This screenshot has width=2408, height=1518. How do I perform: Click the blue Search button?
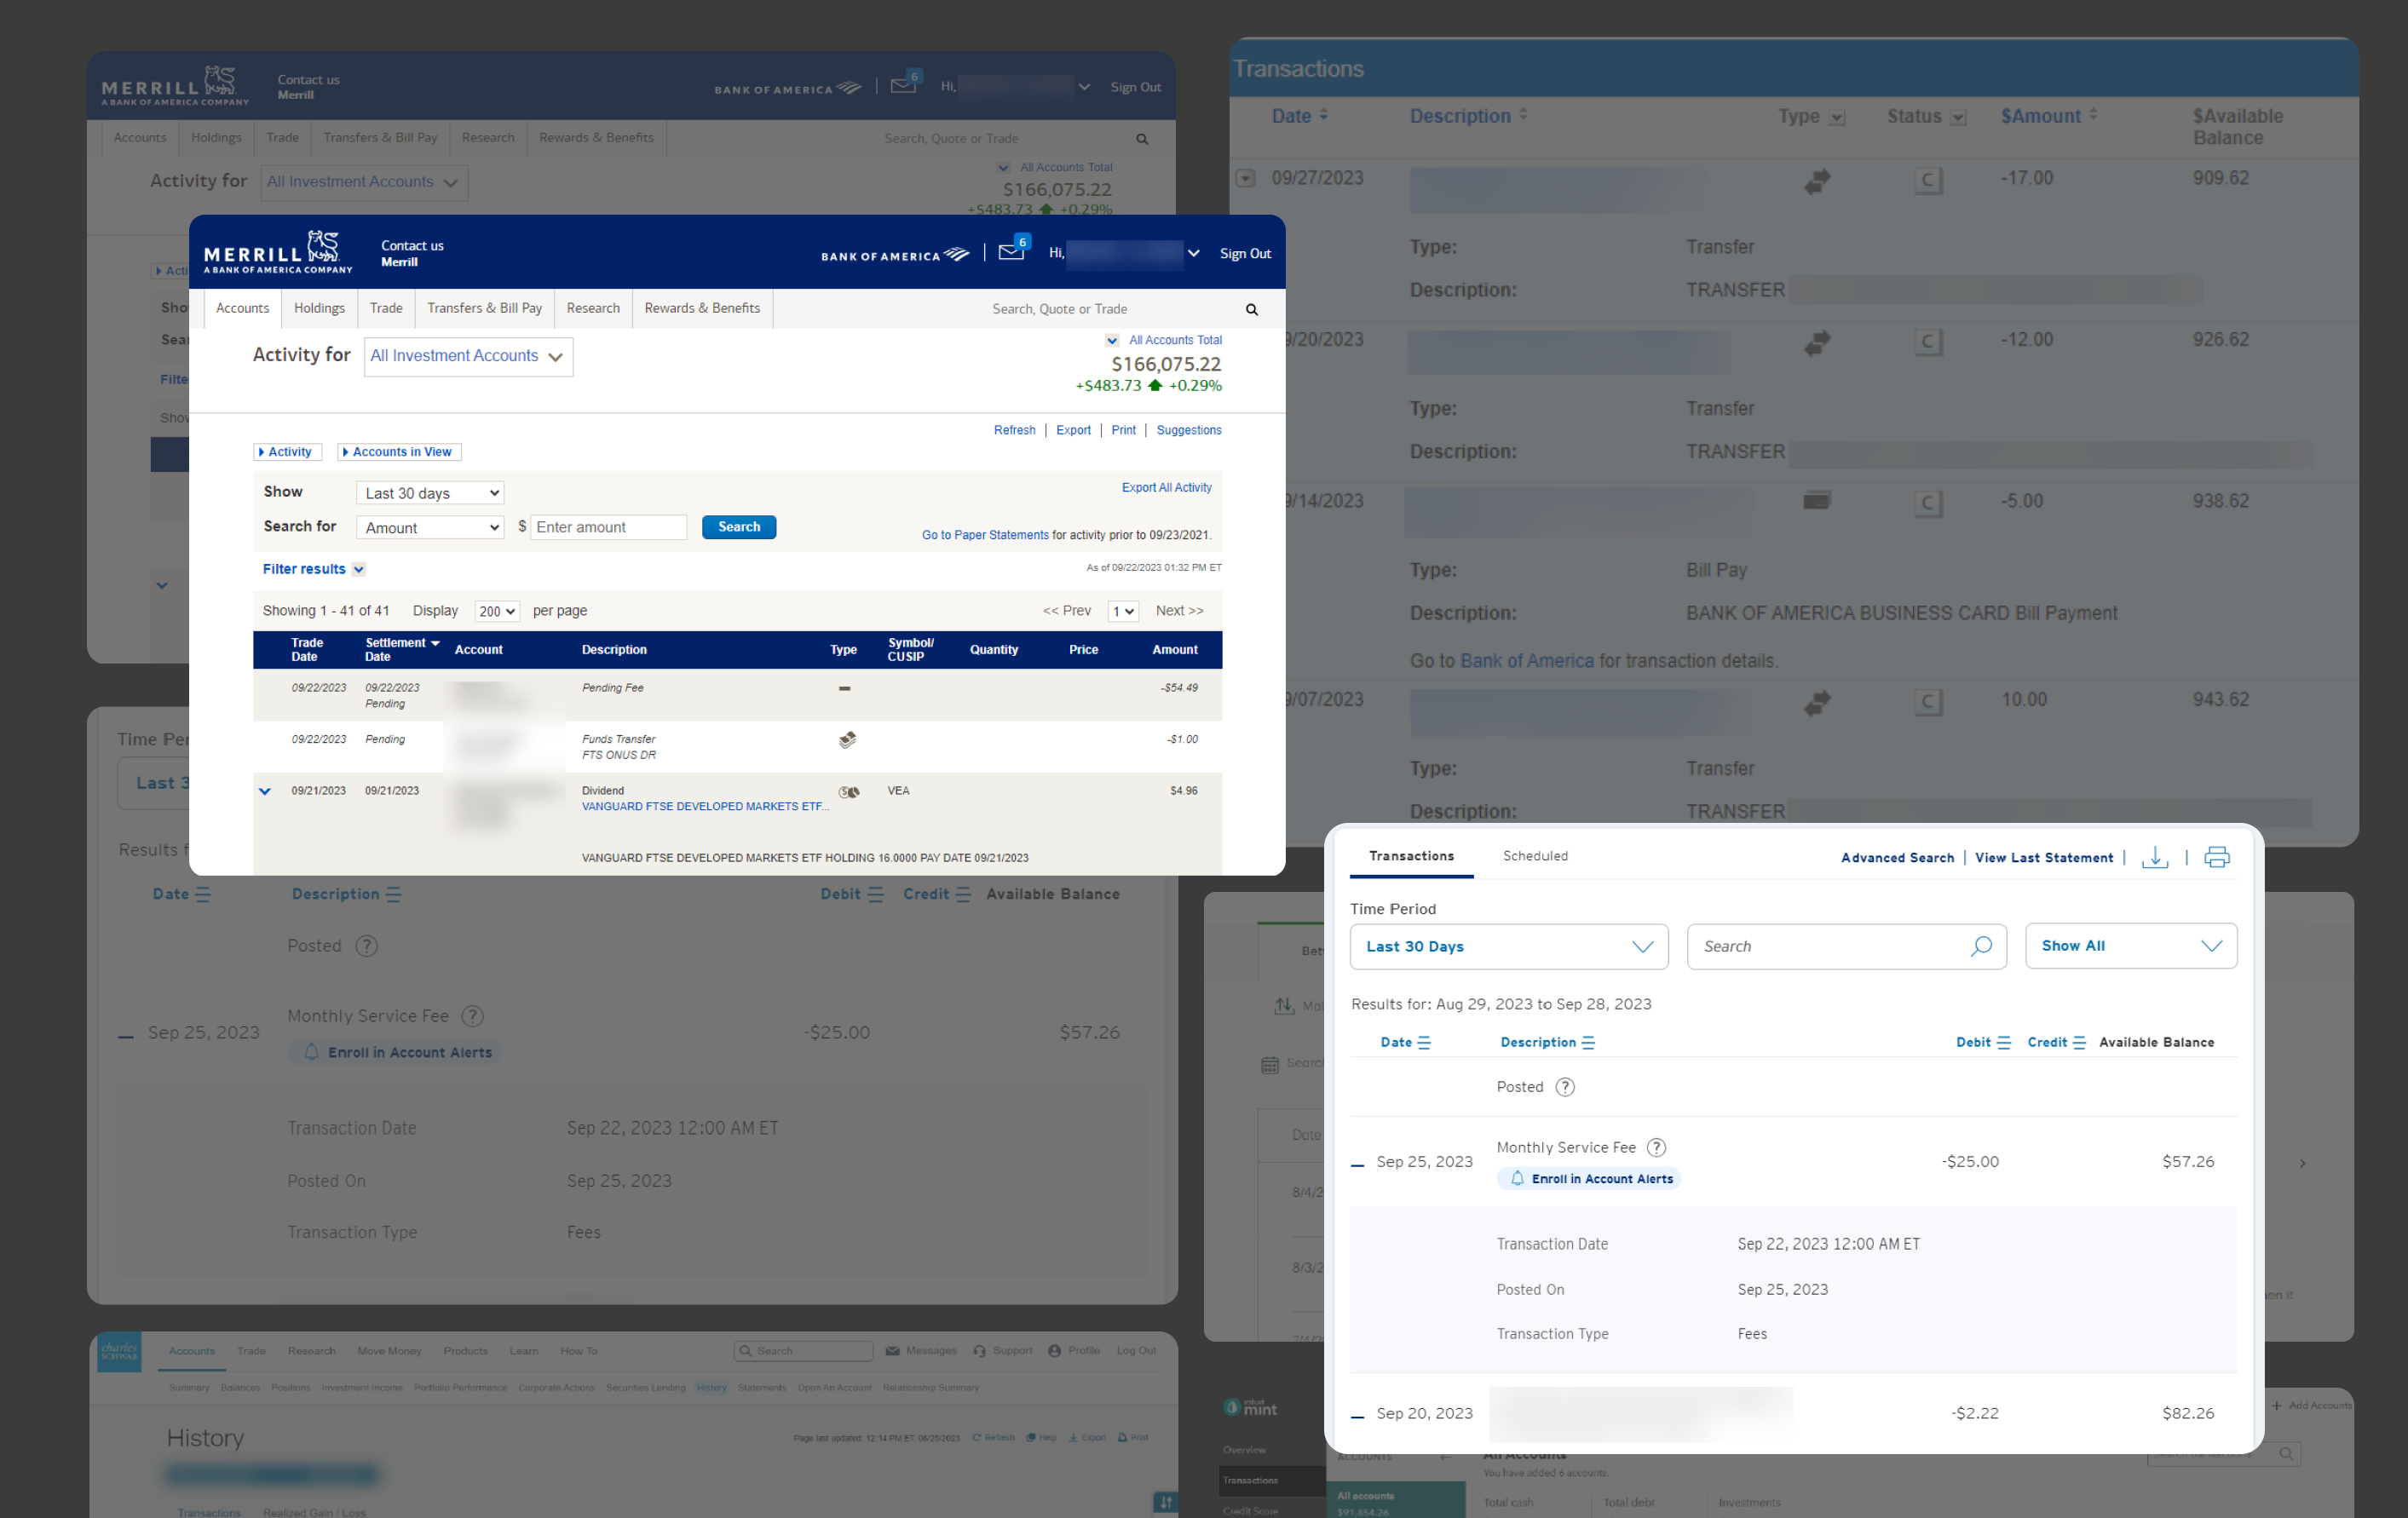coord(738,527)
